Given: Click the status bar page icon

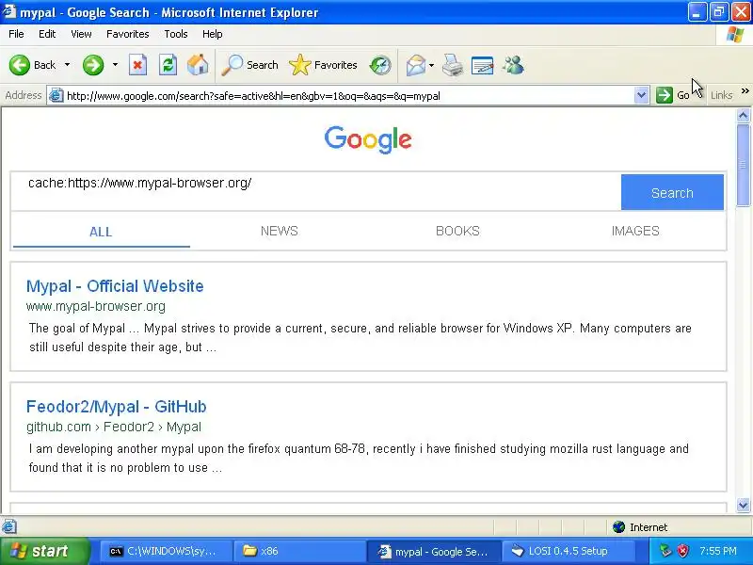Looking at the screenshot, I should (x=9, y=527).
